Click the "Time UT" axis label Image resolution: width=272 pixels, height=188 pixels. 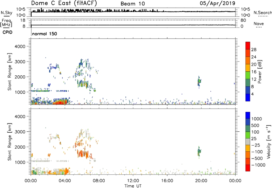133,186
